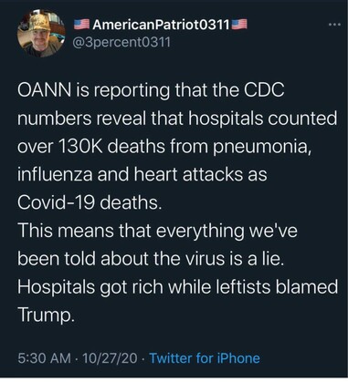Click the word Trump in the last line

click(x=46, y=315)
